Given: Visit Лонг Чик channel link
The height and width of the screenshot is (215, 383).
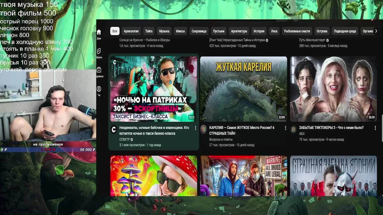Looking at the screenshot, I should [x=237, y=40].
